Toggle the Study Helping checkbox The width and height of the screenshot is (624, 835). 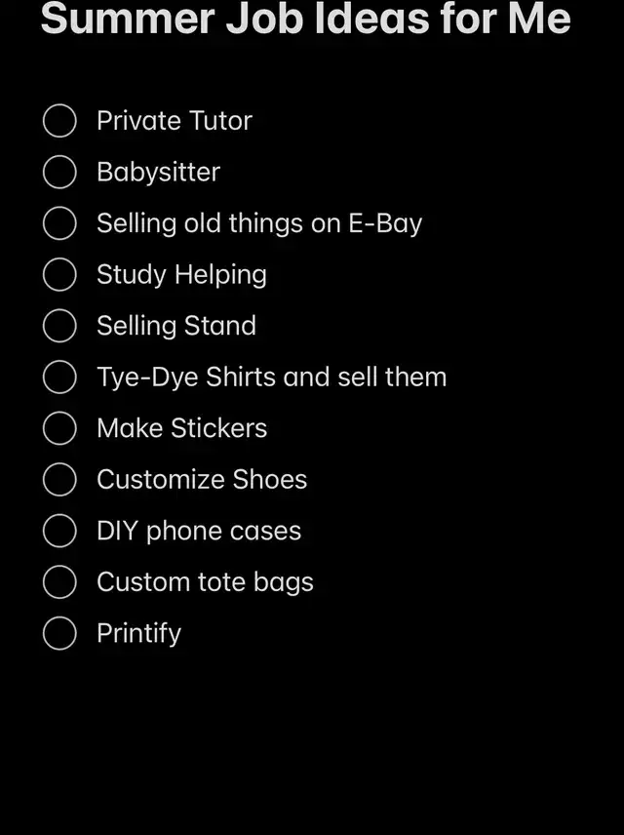[x=59, y=275]
